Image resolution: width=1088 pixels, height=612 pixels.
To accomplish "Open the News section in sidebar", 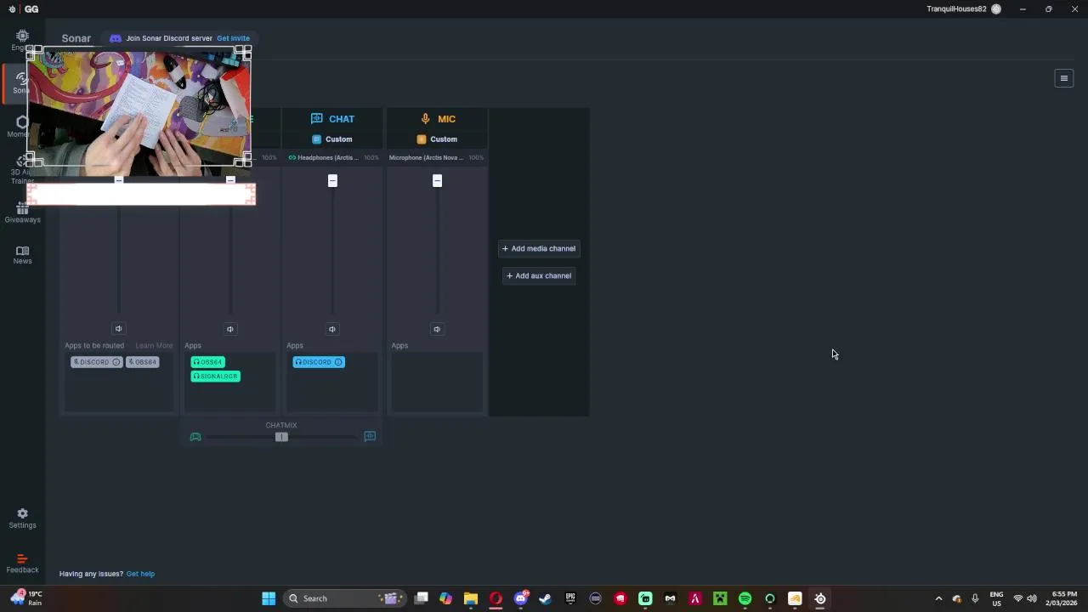I will (22, 255).
